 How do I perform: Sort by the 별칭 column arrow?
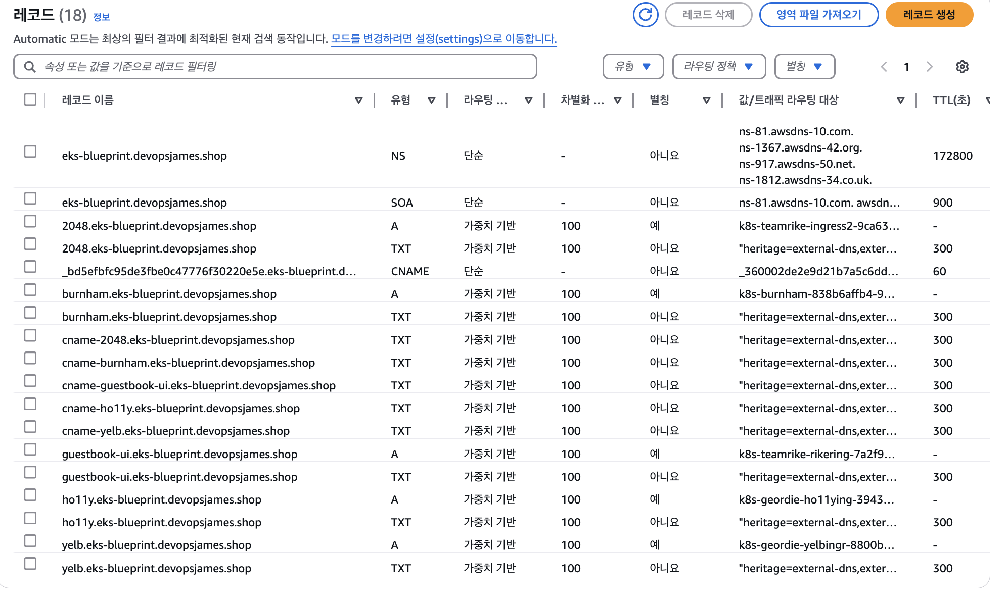706,100
